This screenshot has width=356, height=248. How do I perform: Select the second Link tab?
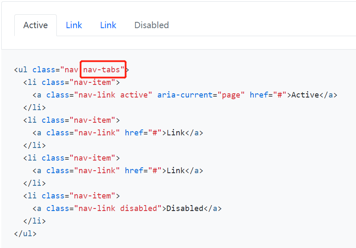[108, 25]
